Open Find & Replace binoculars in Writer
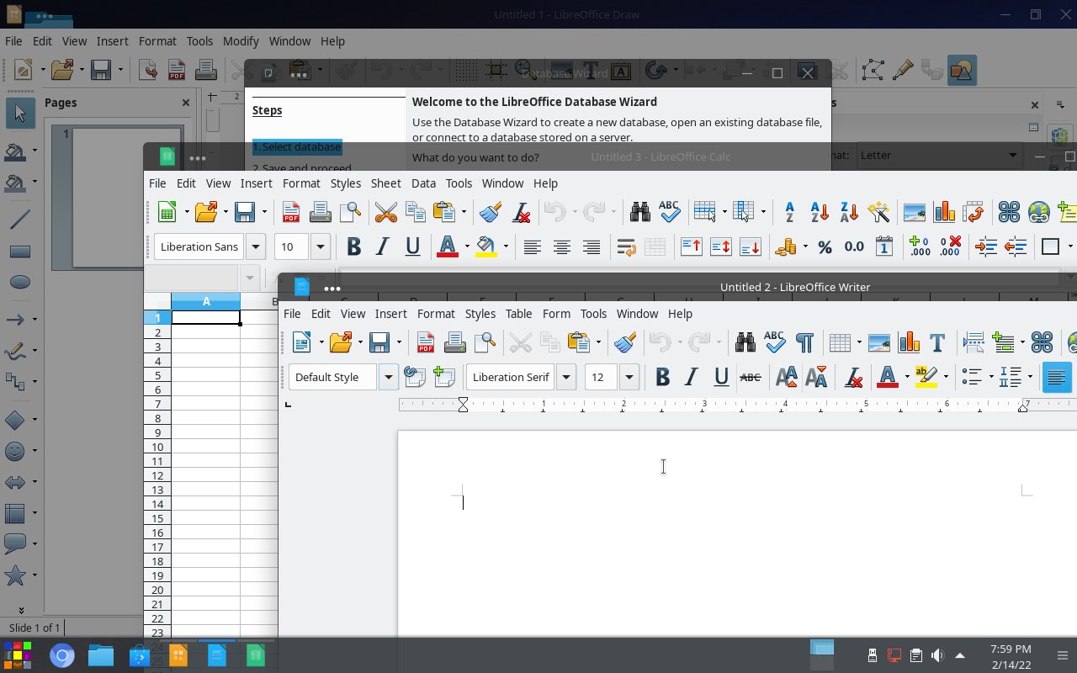 pos(745,342)
